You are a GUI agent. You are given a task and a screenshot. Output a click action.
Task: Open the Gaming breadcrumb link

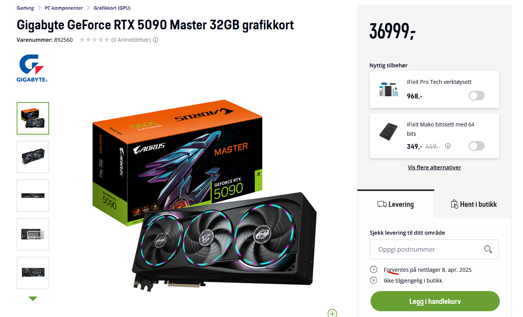(x=25, y=8)
